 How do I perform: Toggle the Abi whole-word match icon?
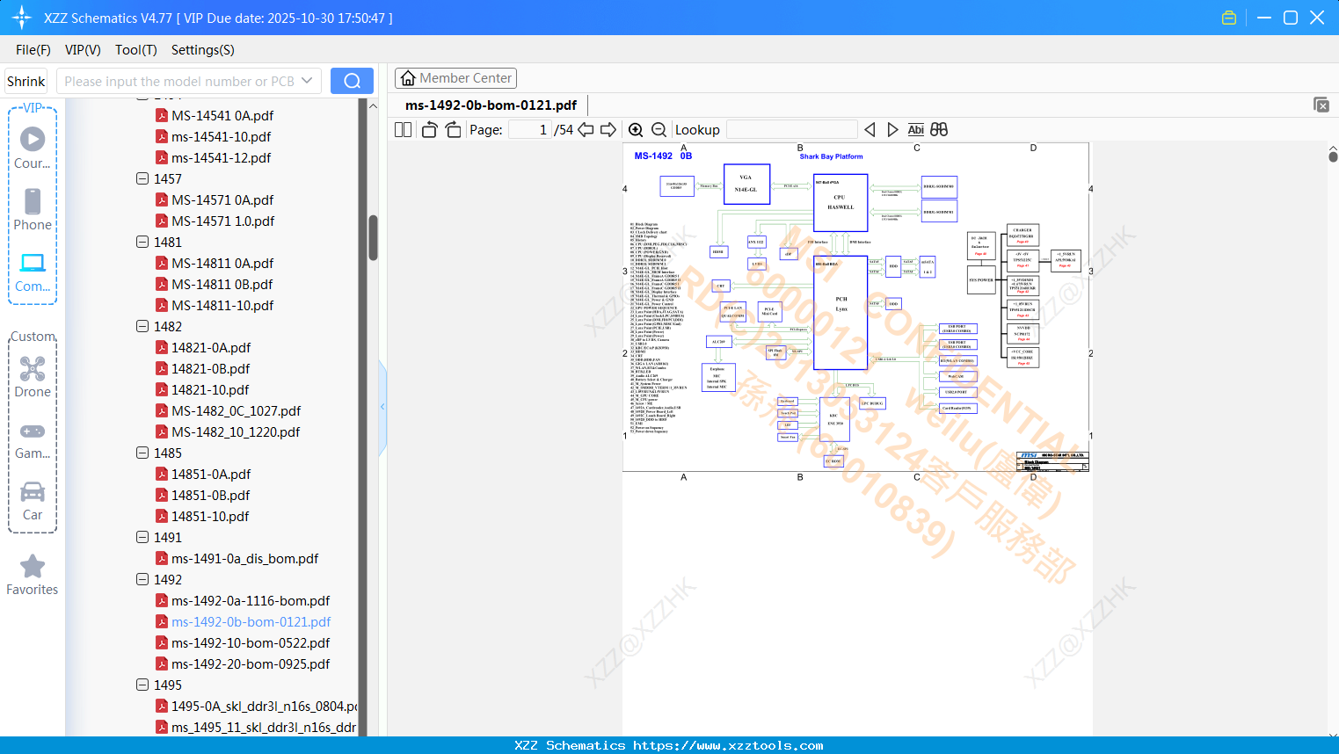[915, 129]
